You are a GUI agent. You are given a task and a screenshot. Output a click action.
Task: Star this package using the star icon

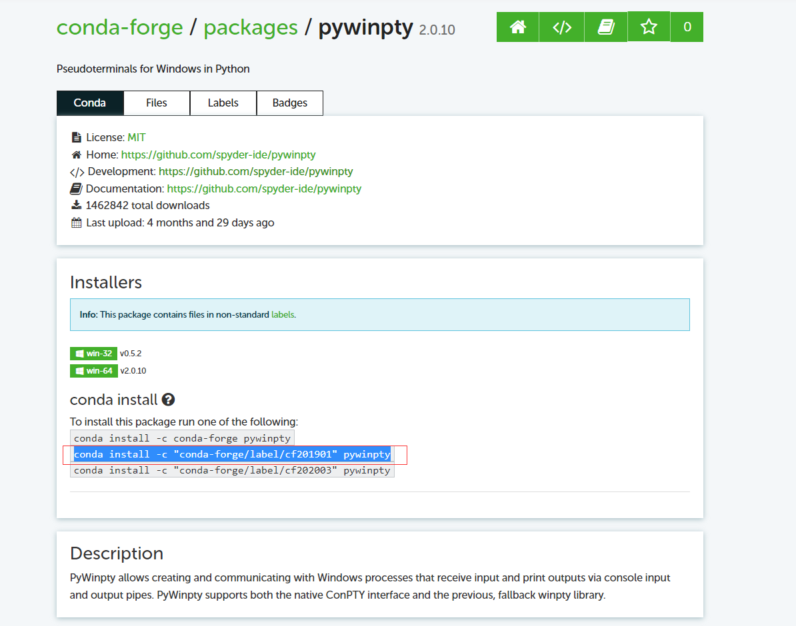pyautogui.click(x=648, y=27)
